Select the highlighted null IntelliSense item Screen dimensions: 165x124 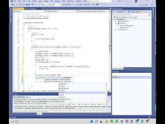82,93
